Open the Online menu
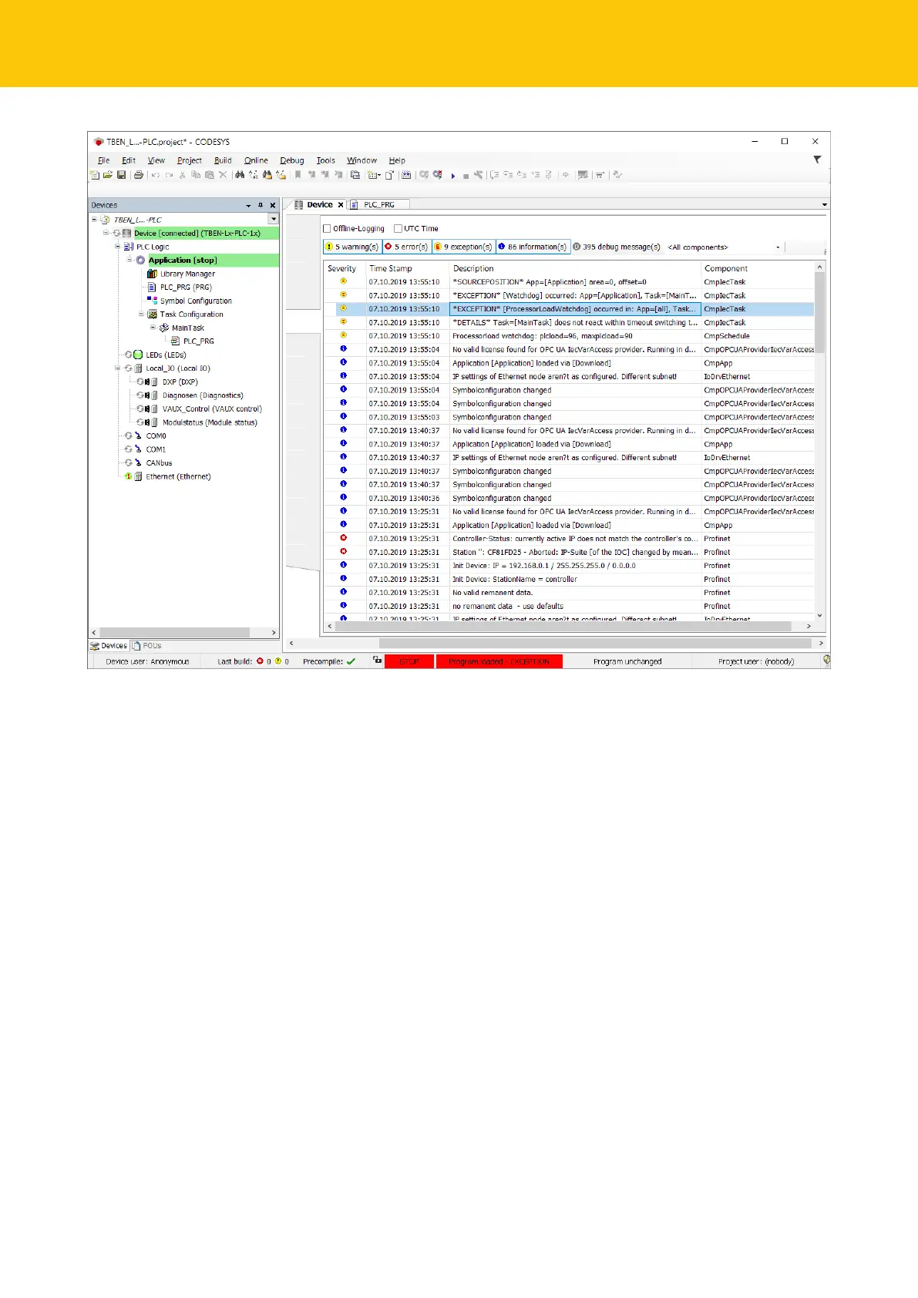Image resolution: width=918 pixels, height=1298 pixels. [x=256, y=160]
